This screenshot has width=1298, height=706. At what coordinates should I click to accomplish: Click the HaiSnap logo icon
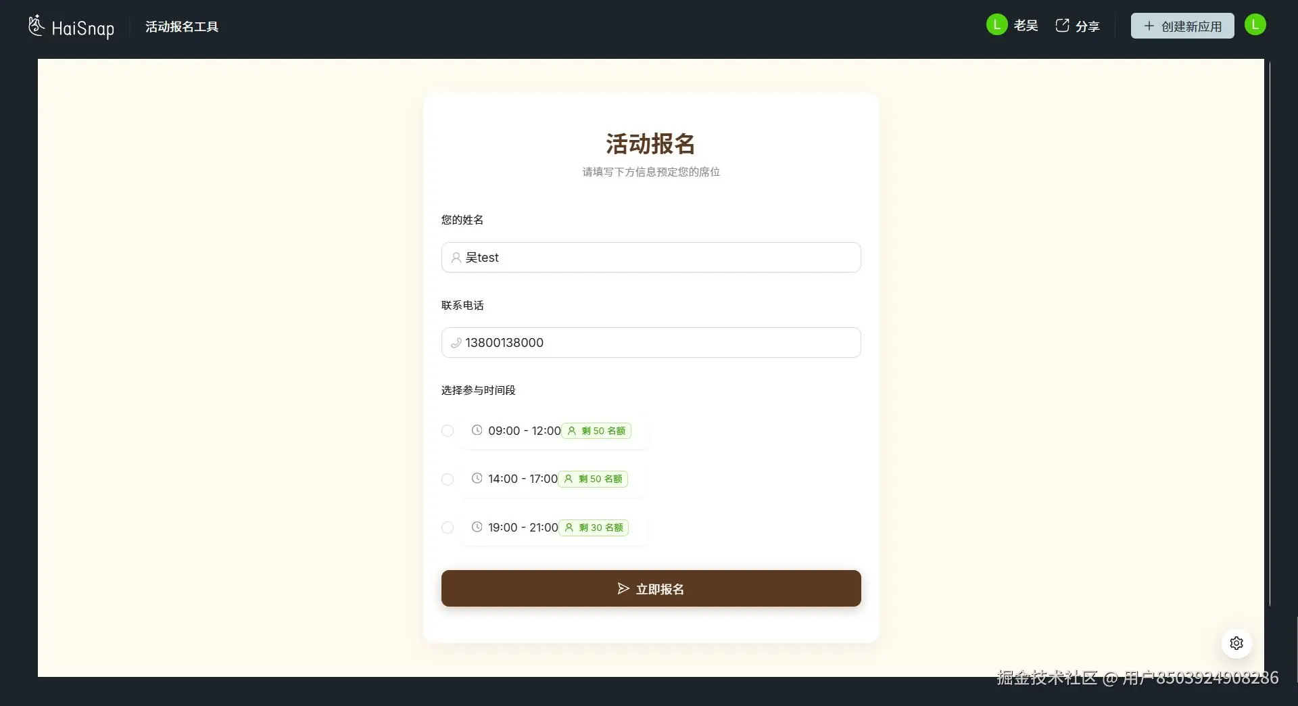click(x=37, y=26)
